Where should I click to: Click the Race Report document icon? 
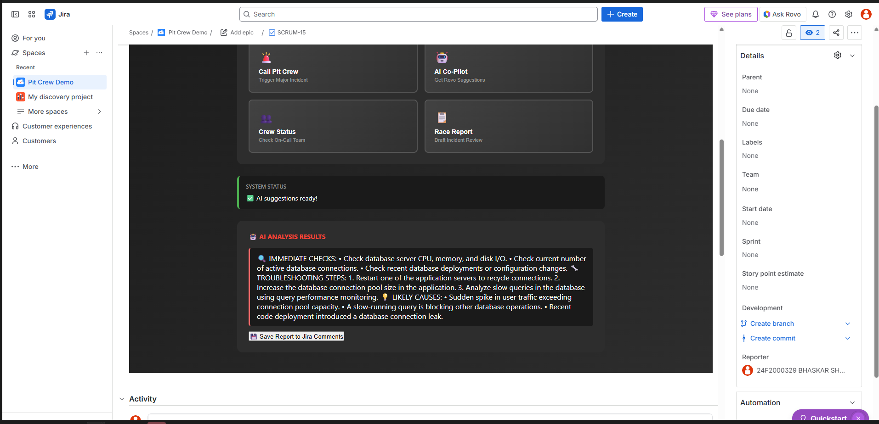(442, 117)
